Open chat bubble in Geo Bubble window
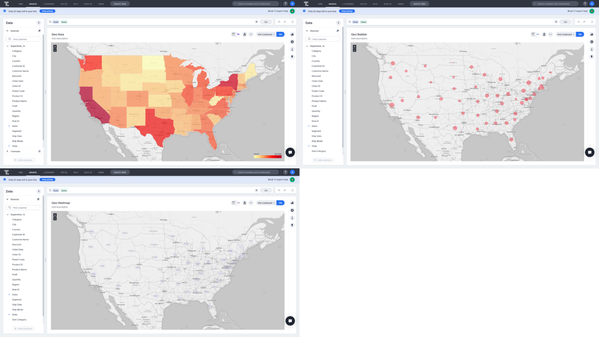The width and height of the screenshot is (599, 337). [590, 152]
